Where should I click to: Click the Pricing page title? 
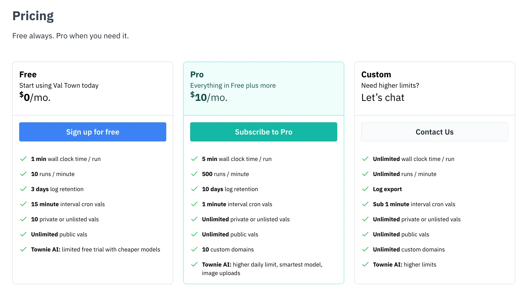(33, 15)
